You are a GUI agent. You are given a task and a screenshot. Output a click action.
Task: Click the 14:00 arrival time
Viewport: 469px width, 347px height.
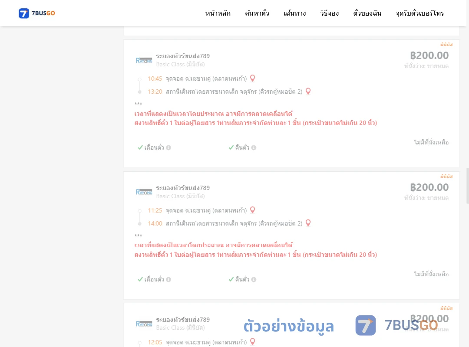(155, 223)
